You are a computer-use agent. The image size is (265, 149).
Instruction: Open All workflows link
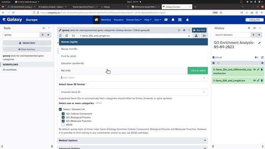click(x=10, y=70)
